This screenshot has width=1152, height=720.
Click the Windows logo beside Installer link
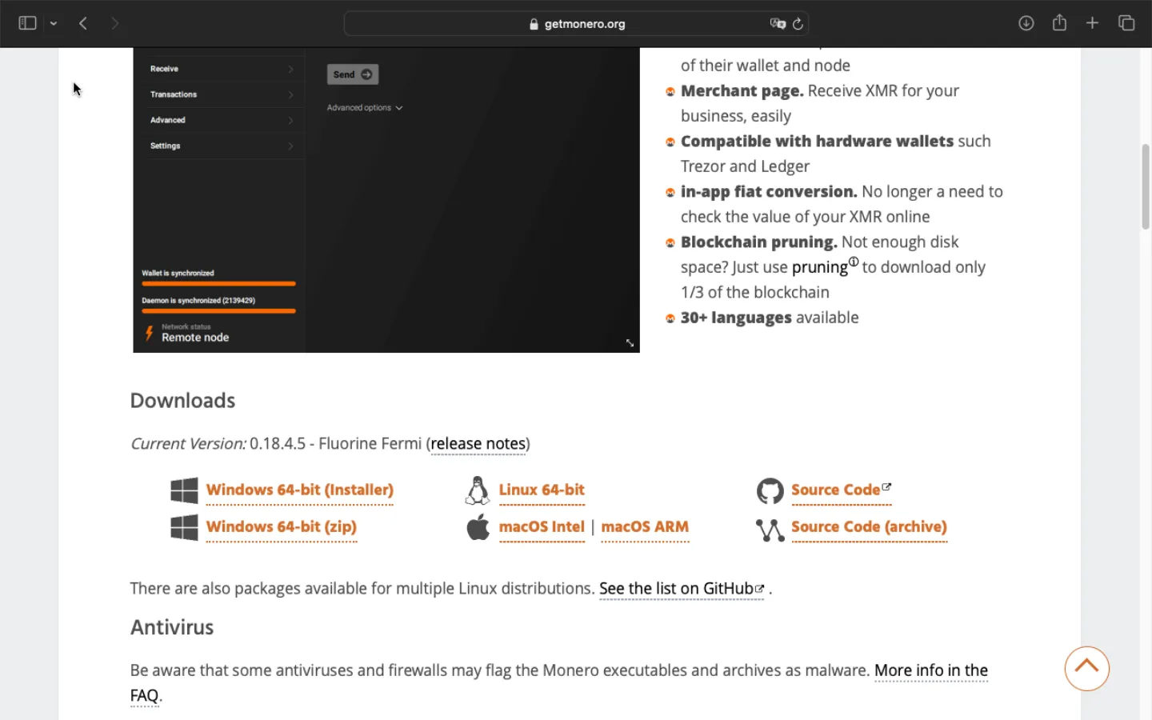[184, 490]
